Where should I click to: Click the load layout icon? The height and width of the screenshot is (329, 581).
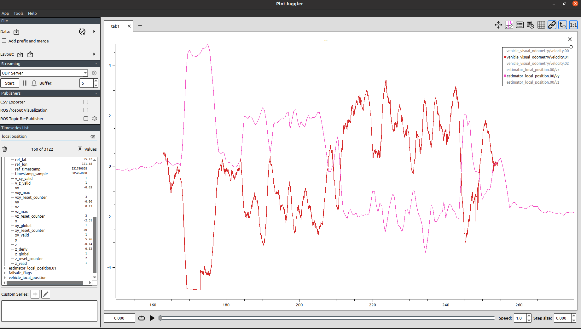click(20, 54)
